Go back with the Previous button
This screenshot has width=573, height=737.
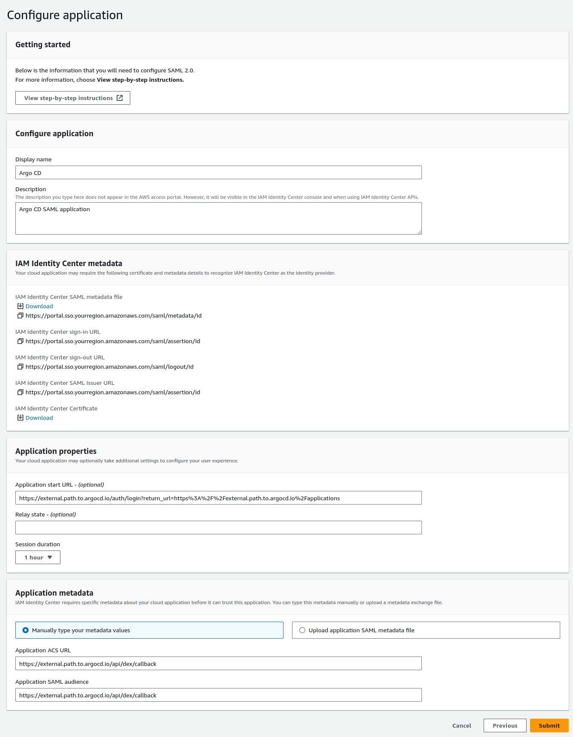point(505,726)
